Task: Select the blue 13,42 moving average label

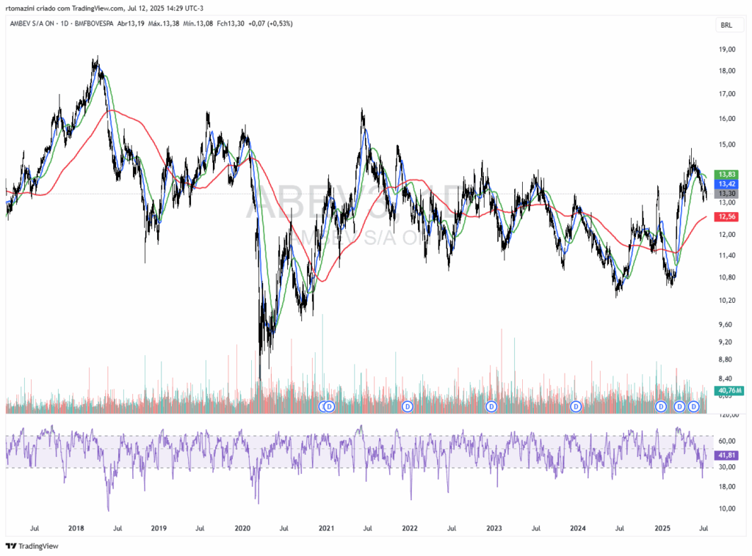Action: pos(727,182)
